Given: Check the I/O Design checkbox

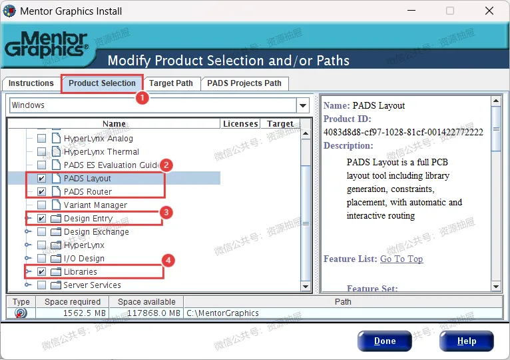Looking at the screenshot, I should coord(42,259).
